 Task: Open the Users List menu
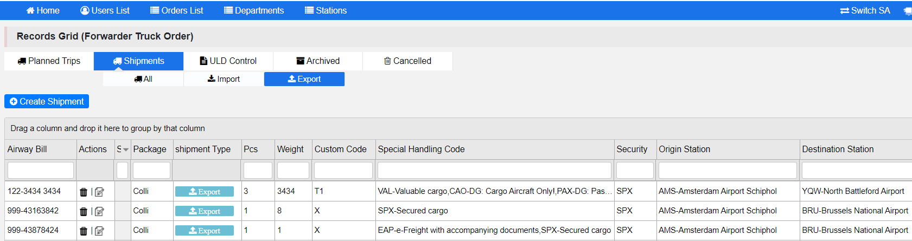[x=105, y=10]
